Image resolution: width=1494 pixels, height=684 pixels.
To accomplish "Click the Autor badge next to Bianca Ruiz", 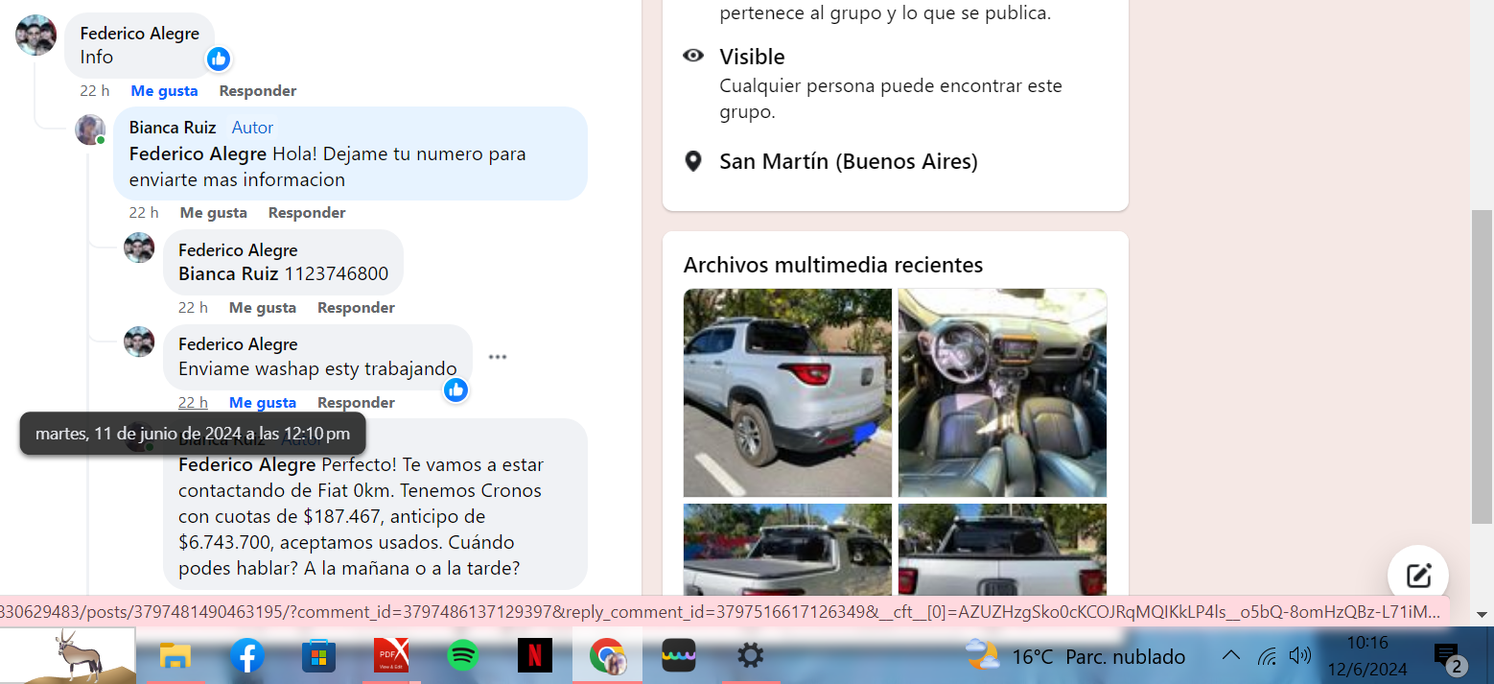I will 253,128.
